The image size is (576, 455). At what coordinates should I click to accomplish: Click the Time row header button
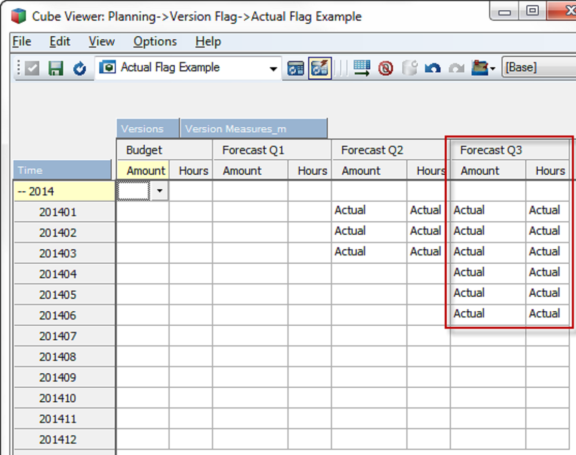click(x=62, y=170)
